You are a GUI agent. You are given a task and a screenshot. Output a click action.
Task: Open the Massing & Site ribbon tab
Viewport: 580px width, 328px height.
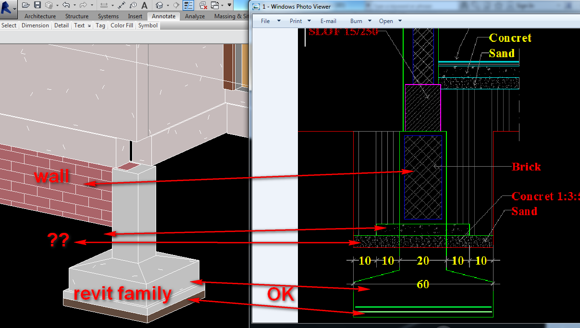pyautogui.click(x=231, y=16)
